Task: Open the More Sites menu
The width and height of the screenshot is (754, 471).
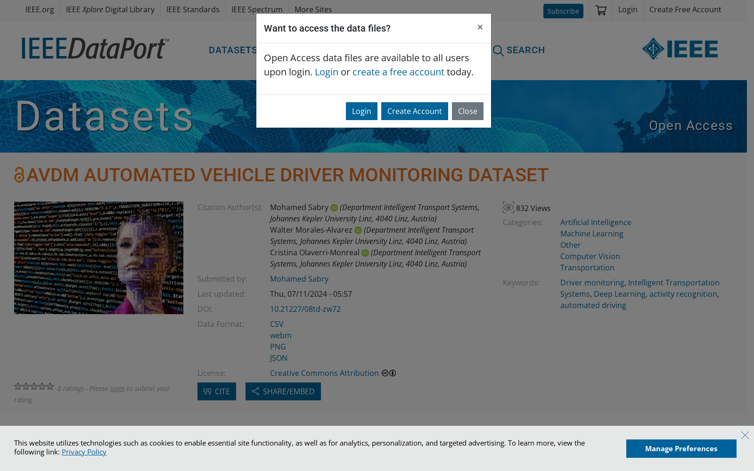Action: pyautogui.click(x=313, y=9)
